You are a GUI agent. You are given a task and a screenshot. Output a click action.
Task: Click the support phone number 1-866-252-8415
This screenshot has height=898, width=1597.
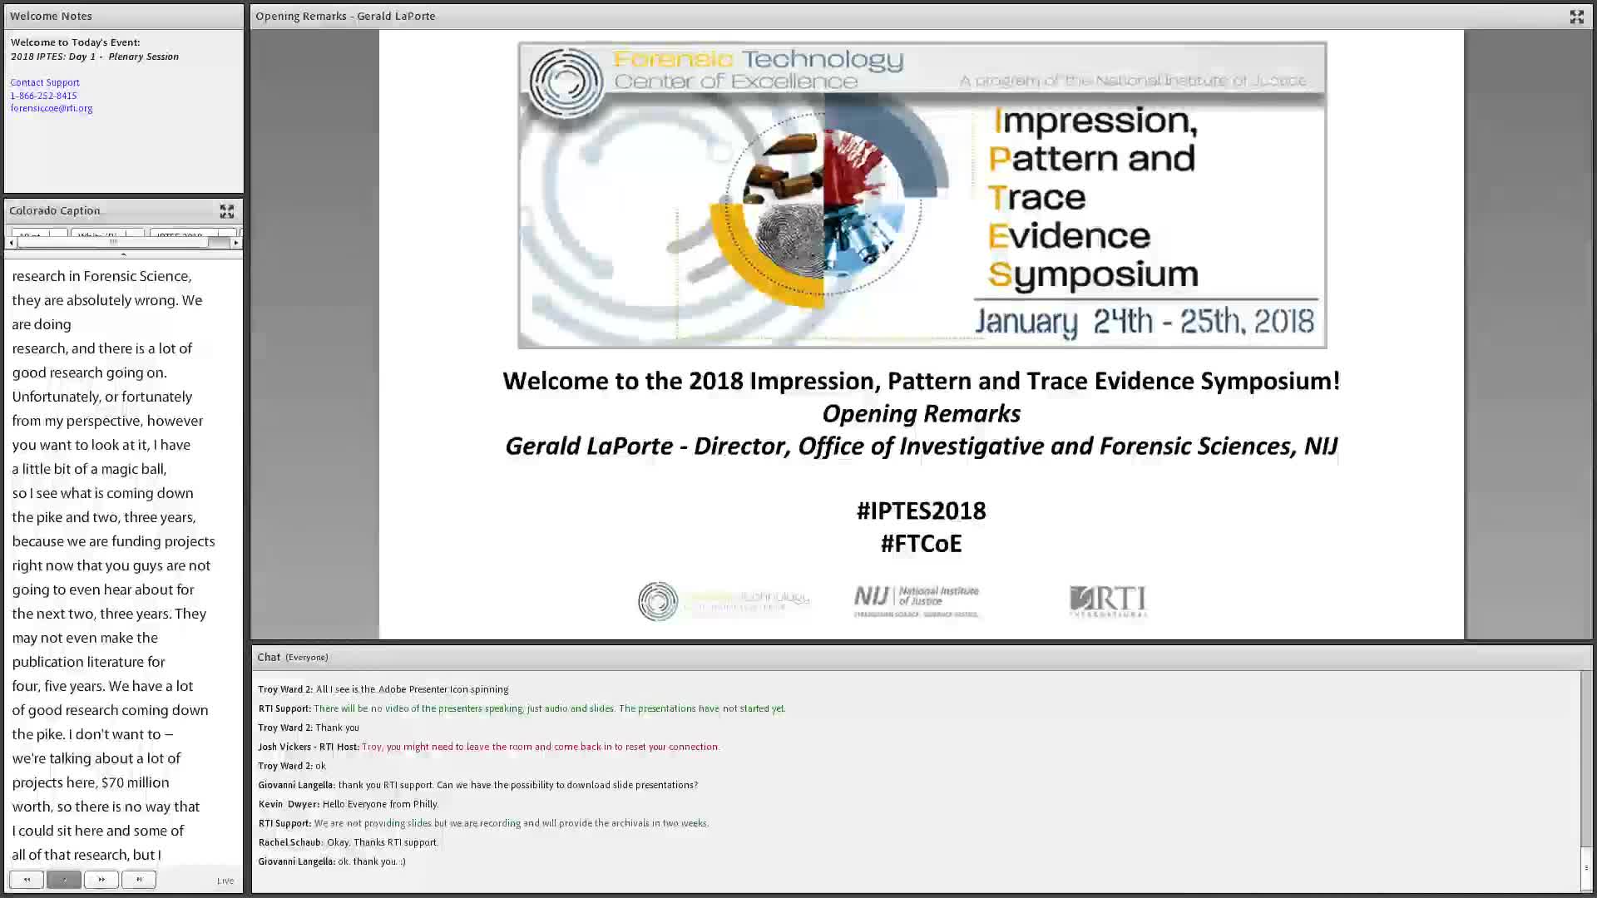click(x=43, y=96)
